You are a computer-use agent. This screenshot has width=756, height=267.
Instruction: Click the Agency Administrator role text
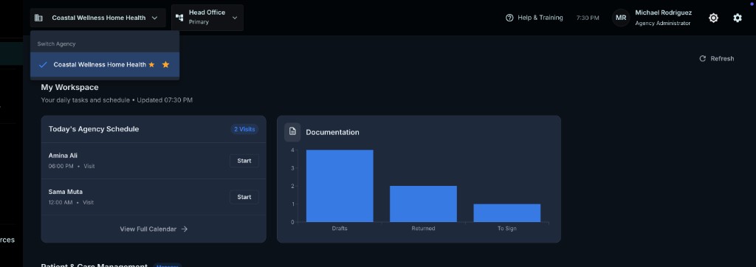pos(662,23)
